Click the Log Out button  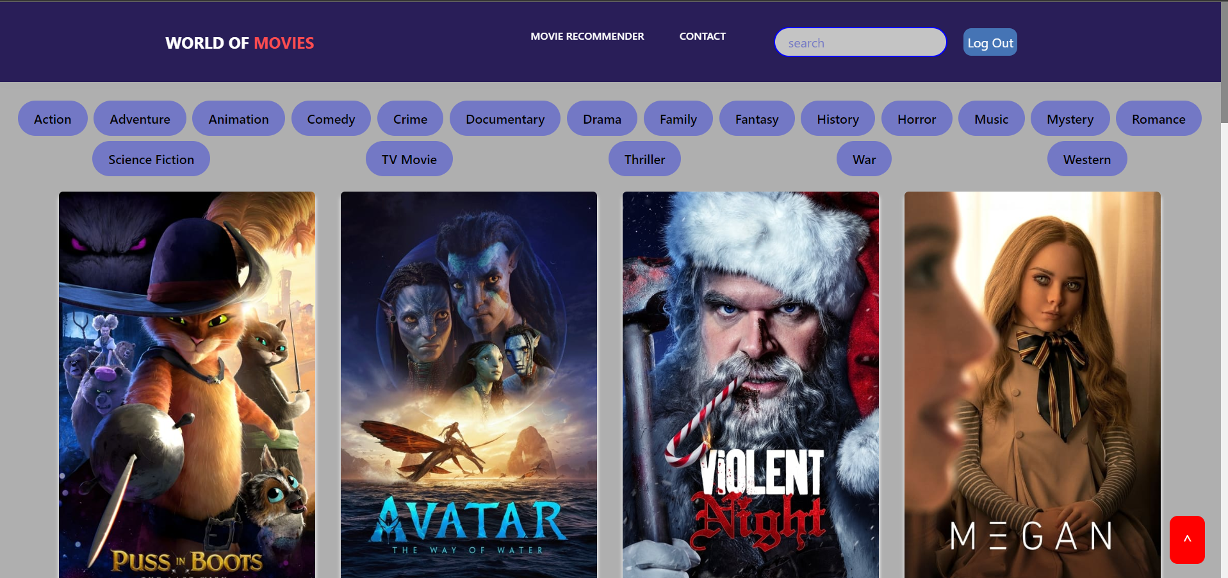click(x=990, y=42)
